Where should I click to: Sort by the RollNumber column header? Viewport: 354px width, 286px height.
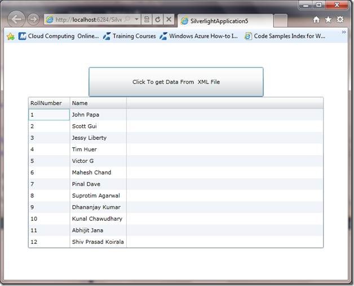click(48, 103)
